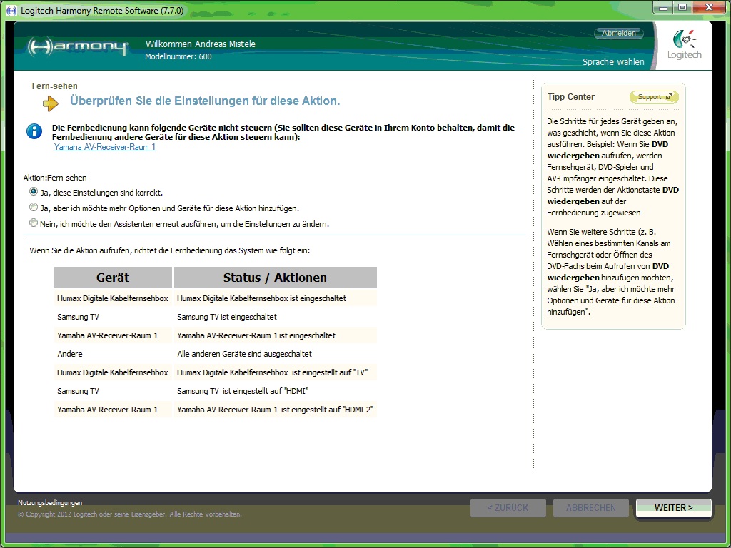
Task: Click the blue information icon
Action: tap(34, 131)
